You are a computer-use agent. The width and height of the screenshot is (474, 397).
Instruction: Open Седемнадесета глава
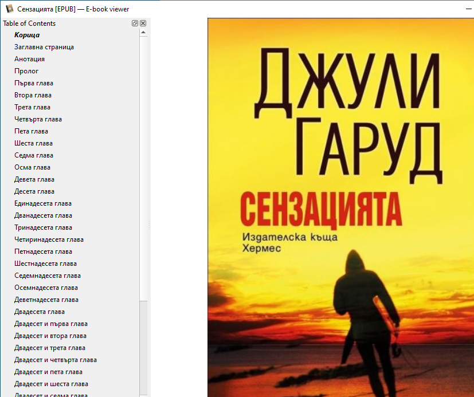48,276
